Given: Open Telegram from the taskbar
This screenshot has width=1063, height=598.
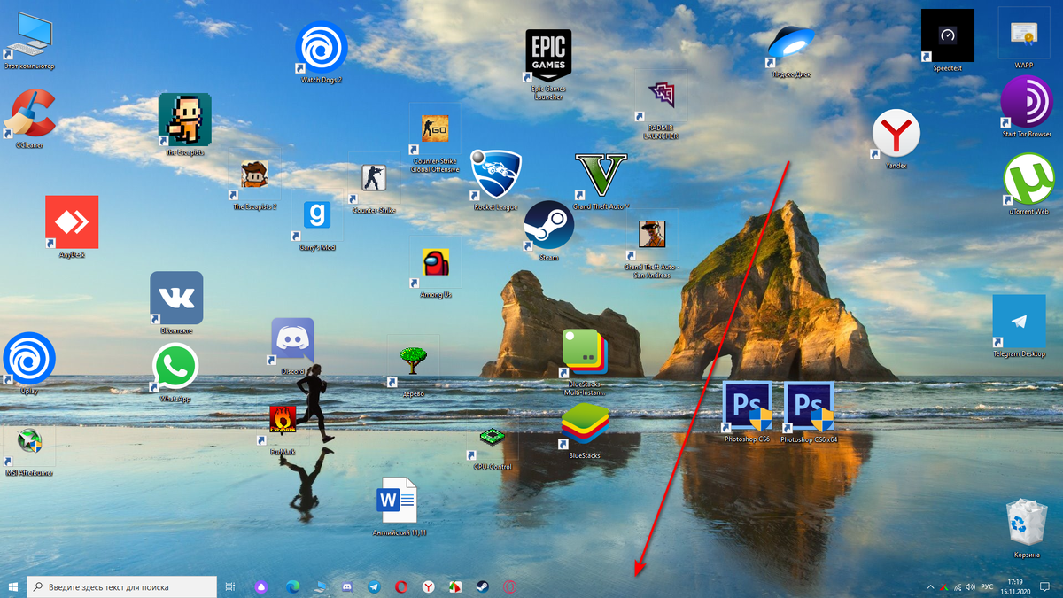Looking at the screenshot, I should (374, 586).
